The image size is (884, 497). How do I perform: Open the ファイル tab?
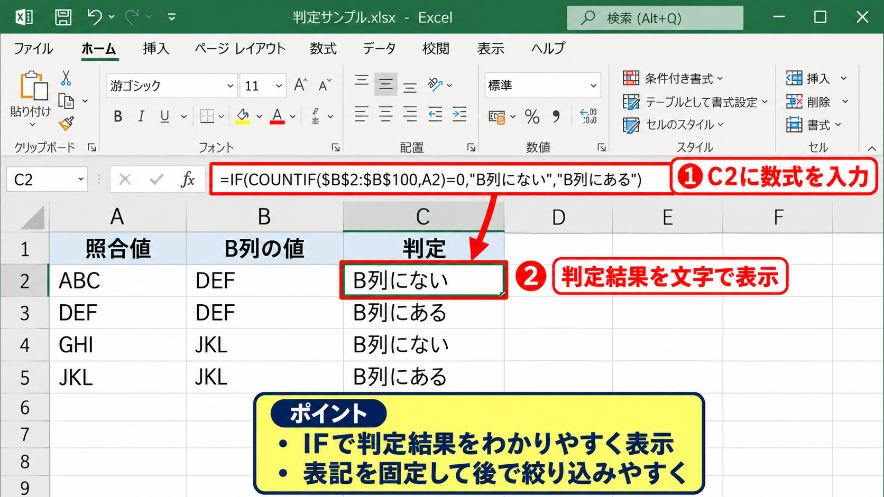tap(33, 49)
